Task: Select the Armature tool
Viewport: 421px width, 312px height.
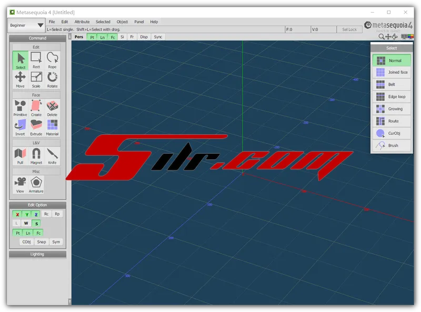Action: 36,185
